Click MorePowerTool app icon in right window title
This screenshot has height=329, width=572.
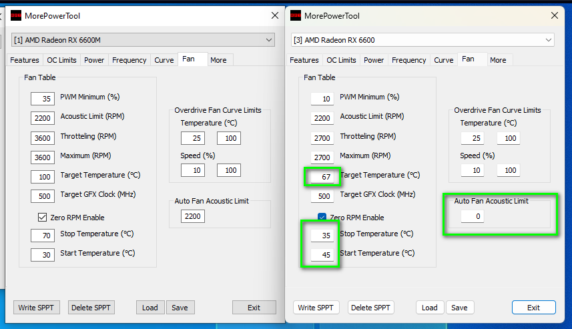(x=296, y=16)
